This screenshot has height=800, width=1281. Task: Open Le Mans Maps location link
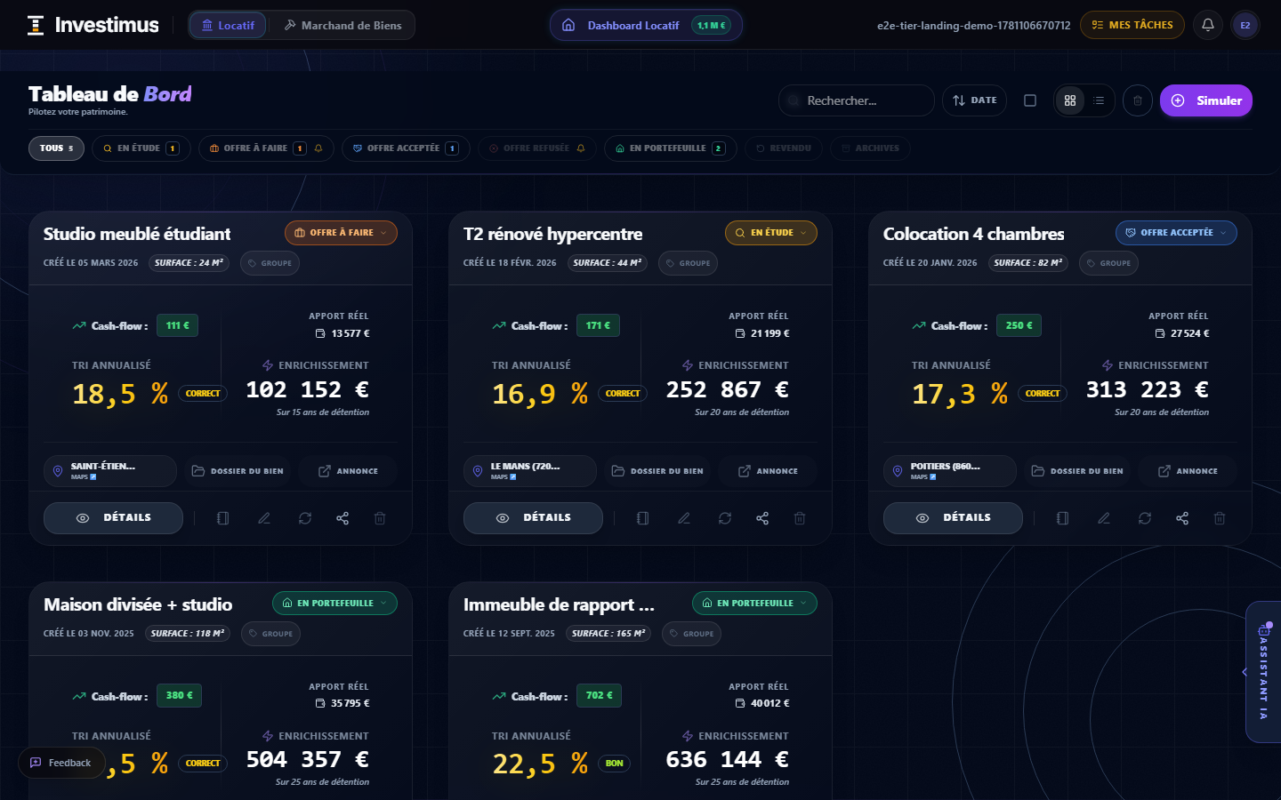coord(530,471)
